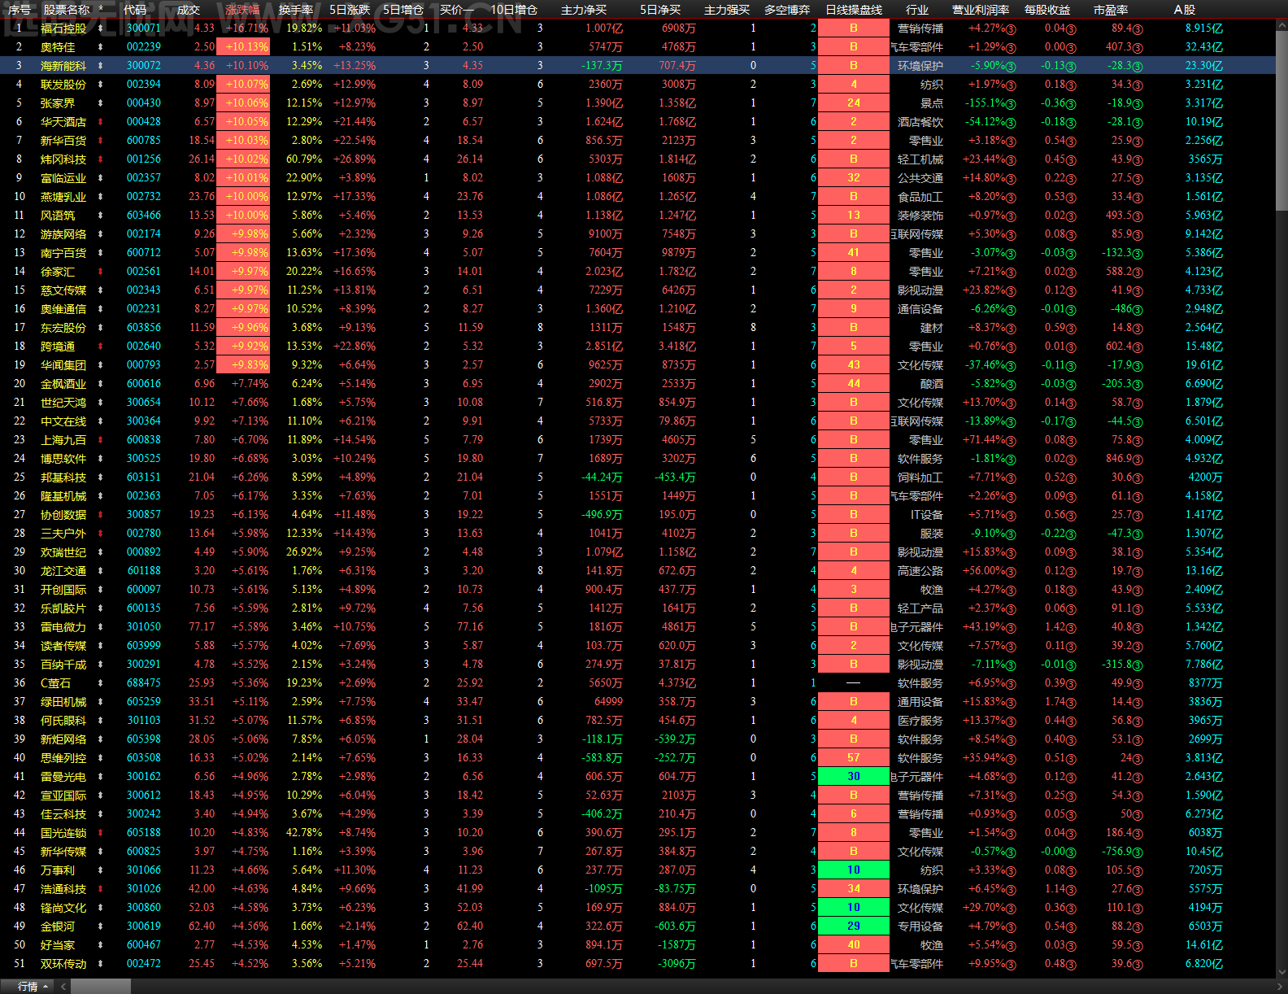Click the marker icon beside 东宏股份

(101, 328)
